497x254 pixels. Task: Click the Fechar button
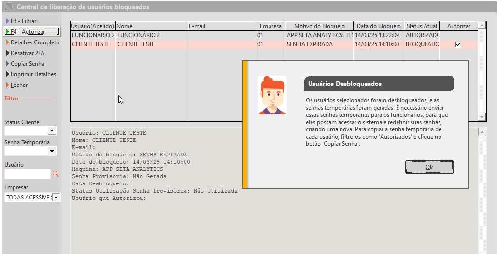(16, 85)
